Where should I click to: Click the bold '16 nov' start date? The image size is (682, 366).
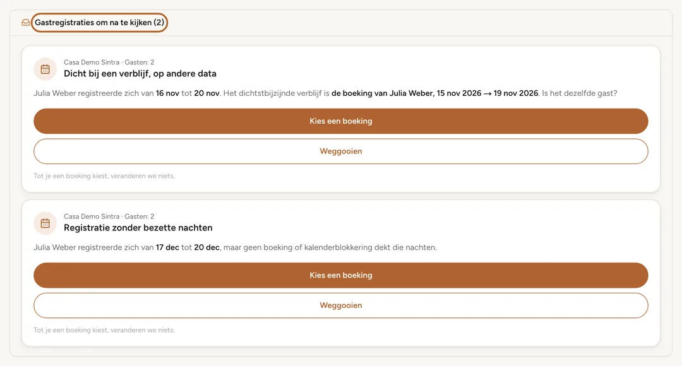167,93
